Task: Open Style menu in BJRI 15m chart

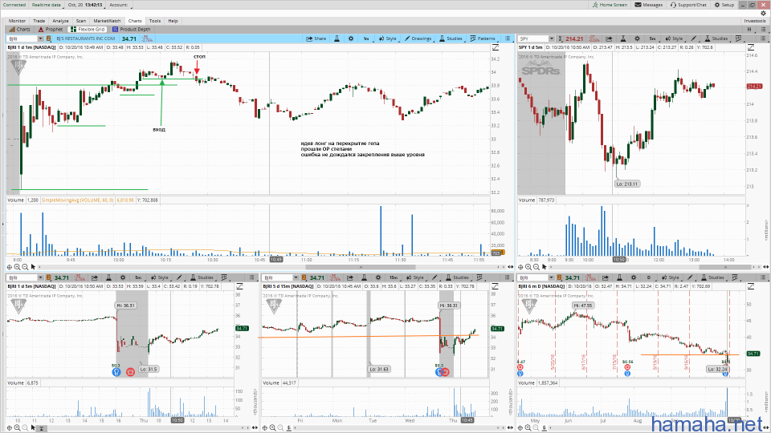Action: (x=415, y=277)
